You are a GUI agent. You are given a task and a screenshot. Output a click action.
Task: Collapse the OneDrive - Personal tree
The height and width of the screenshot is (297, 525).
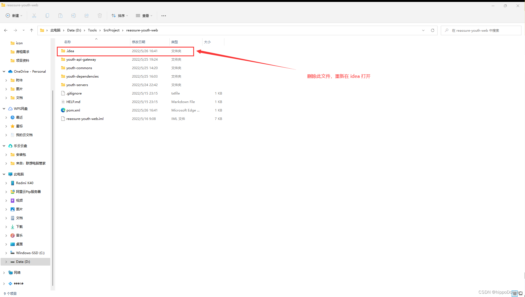4,71
